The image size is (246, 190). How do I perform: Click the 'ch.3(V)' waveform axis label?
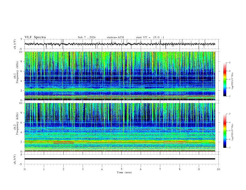[x=15, y=159]
